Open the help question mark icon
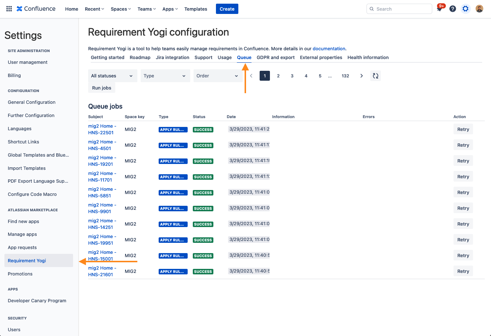Viewport: 491px width, 336px height. [x=452, y=9]
